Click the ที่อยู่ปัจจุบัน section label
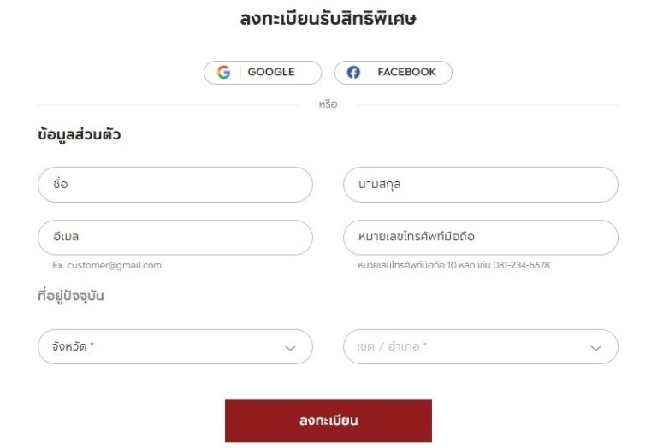Screen dimensions: 657x448 tap(71, 296)
